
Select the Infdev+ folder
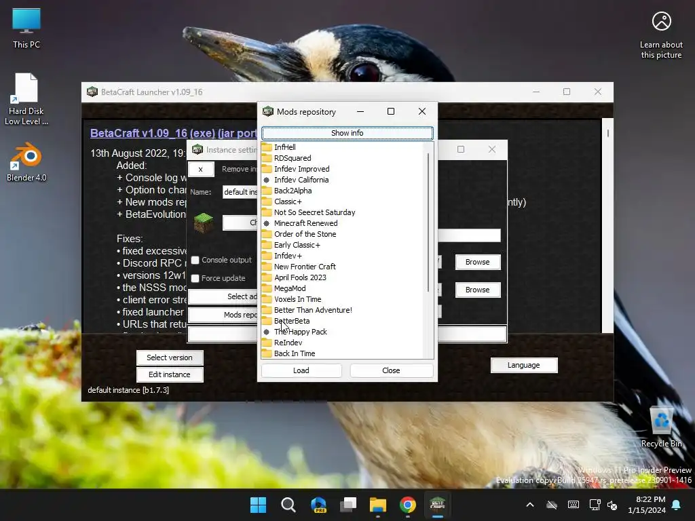(288, 256)
